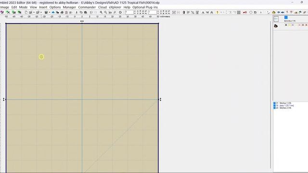Open the eXplorer menu

[x=115, y=7]
